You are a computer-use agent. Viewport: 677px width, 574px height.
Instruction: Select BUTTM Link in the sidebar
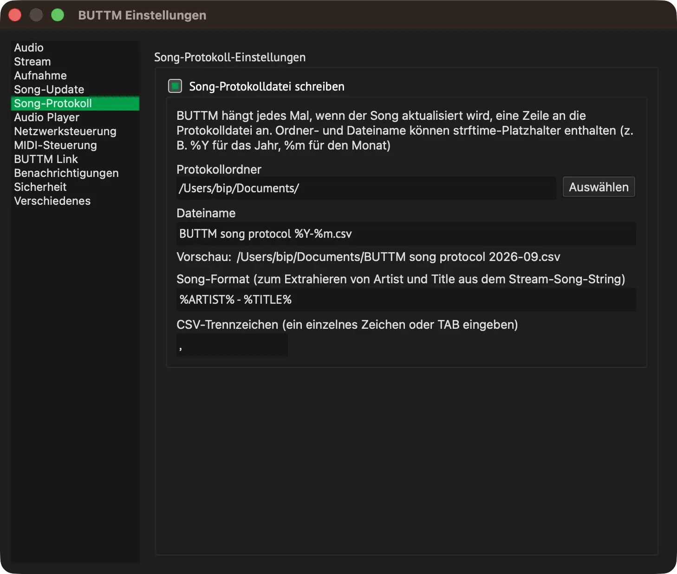(x=75, y=159)
